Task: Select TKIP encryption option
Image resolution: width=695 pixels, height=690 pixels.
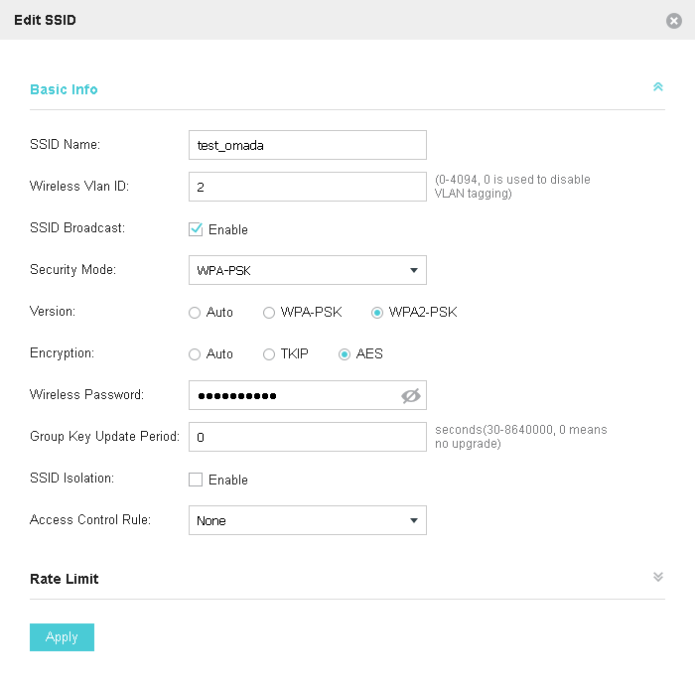Action: (x=269, y=354)
